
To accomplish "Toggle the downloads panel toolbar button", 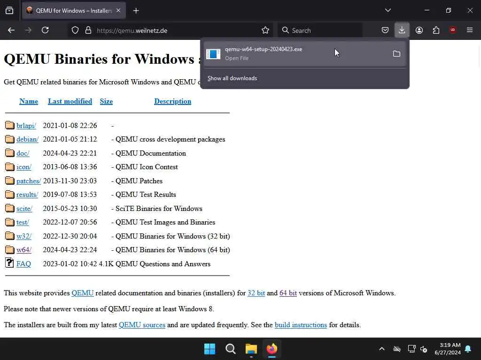I will [x=402, y=30].
